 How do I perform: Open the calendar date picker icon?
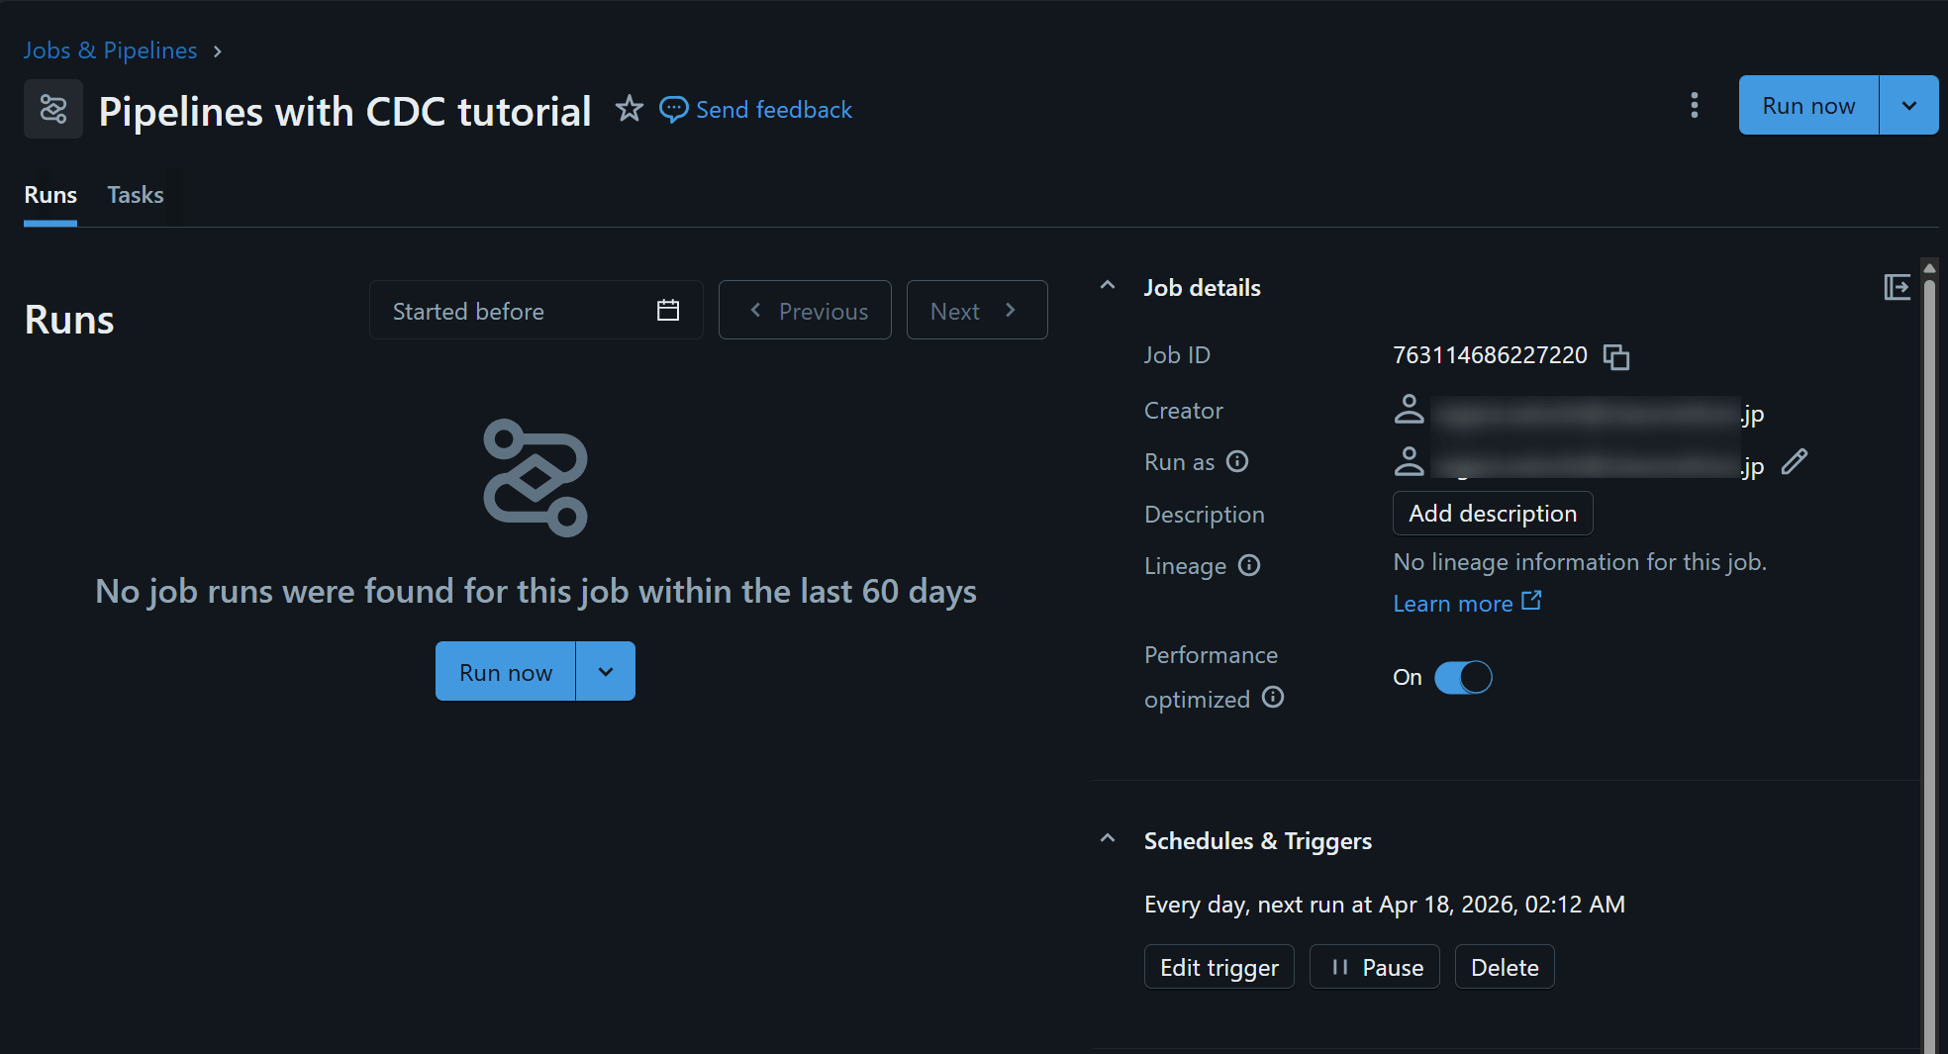click(668, 311)
